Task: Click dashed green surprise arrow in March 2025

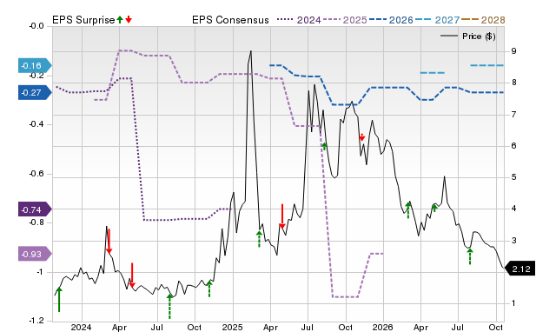Action: [259, 239]
